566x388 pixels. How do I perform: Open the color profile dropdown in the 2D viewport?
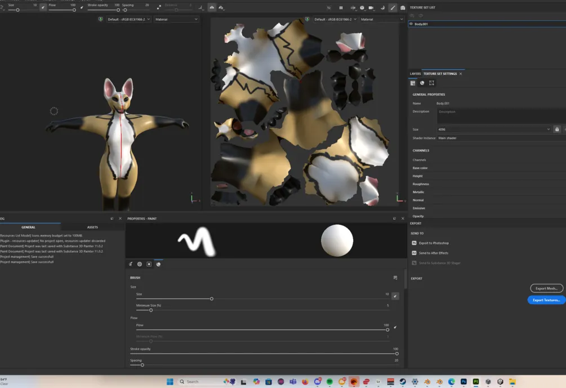point(335,19)
